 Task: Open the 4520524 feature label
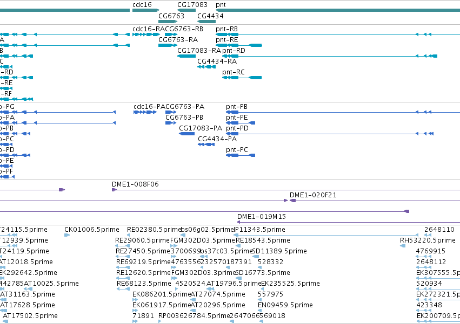tap(190, 284)
